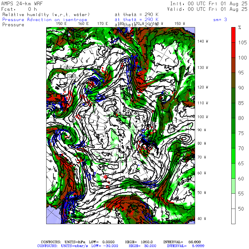249x249 pixels.
Task: Click the 'AMPS 24-km WRF' title text
Action: tap(22, 4)
